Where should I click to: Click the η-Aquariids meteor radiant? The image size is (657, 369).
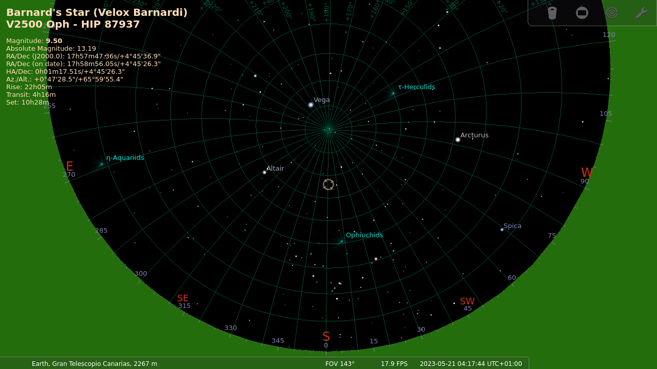tap(102, 164)
